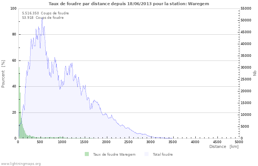The image size is (258, 166).
Task: Click the 20 label on percent axis
Action: [x=14, y=113]
